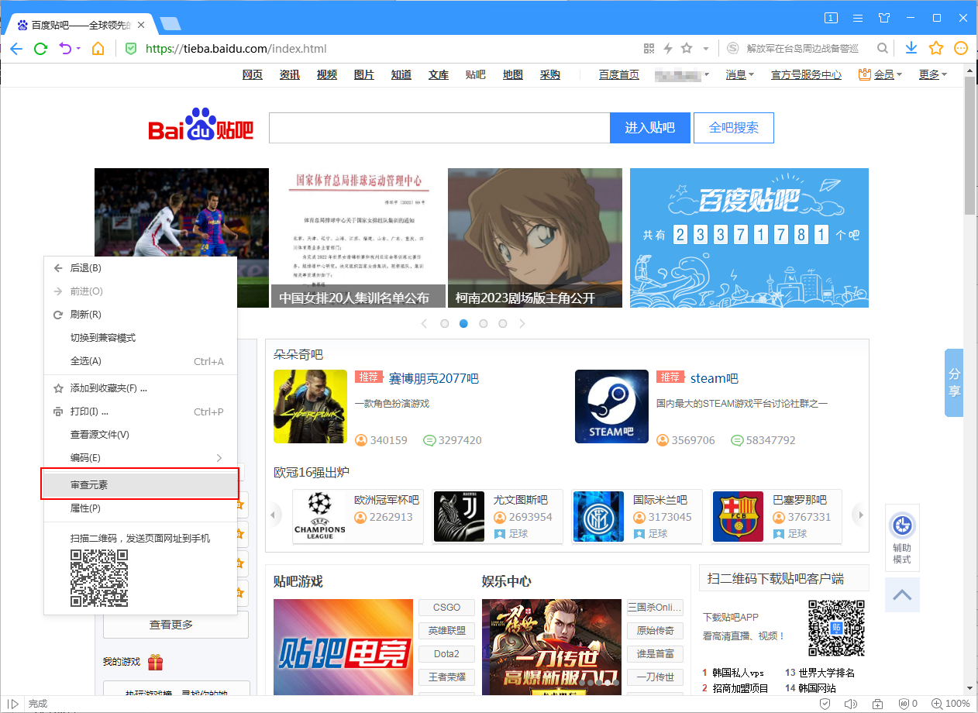The image size is (978, 713).
Task: Click carousel previous arrow
Action: pos(424,324)
